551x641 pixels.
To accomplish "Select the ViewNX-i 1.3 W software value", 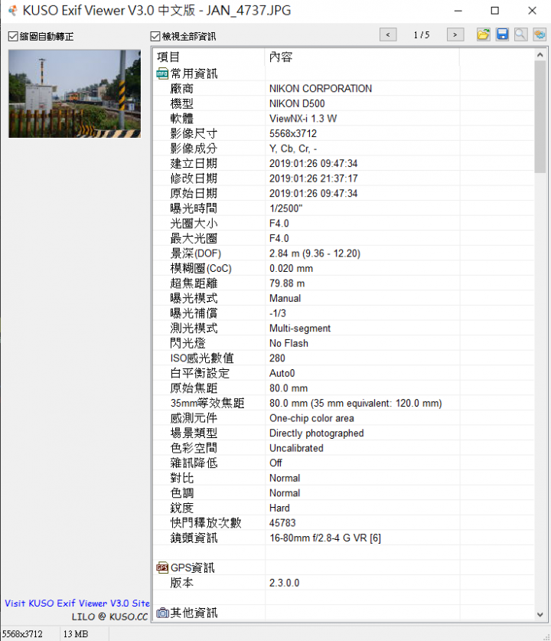I will coord(303,119).
